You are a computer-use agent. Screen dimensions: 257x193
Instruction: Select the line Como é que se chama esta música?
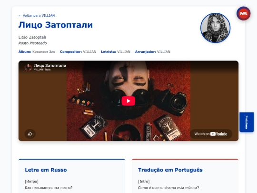click(168, 188)
